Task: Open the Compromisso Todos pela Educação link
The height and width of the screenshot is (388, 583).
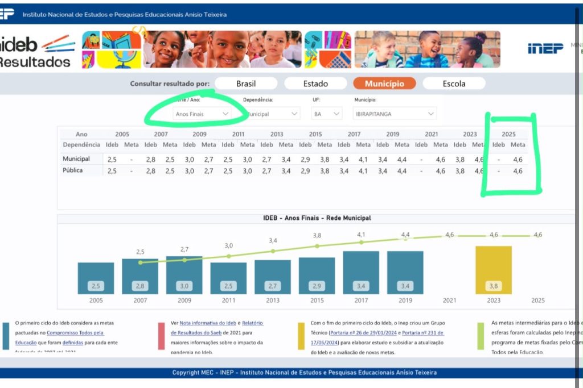Action: coord(59,337)
